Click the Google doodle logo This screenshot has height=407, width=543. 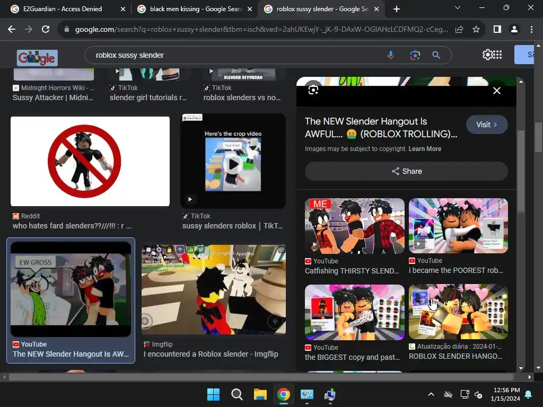click(x=37, y=58)
